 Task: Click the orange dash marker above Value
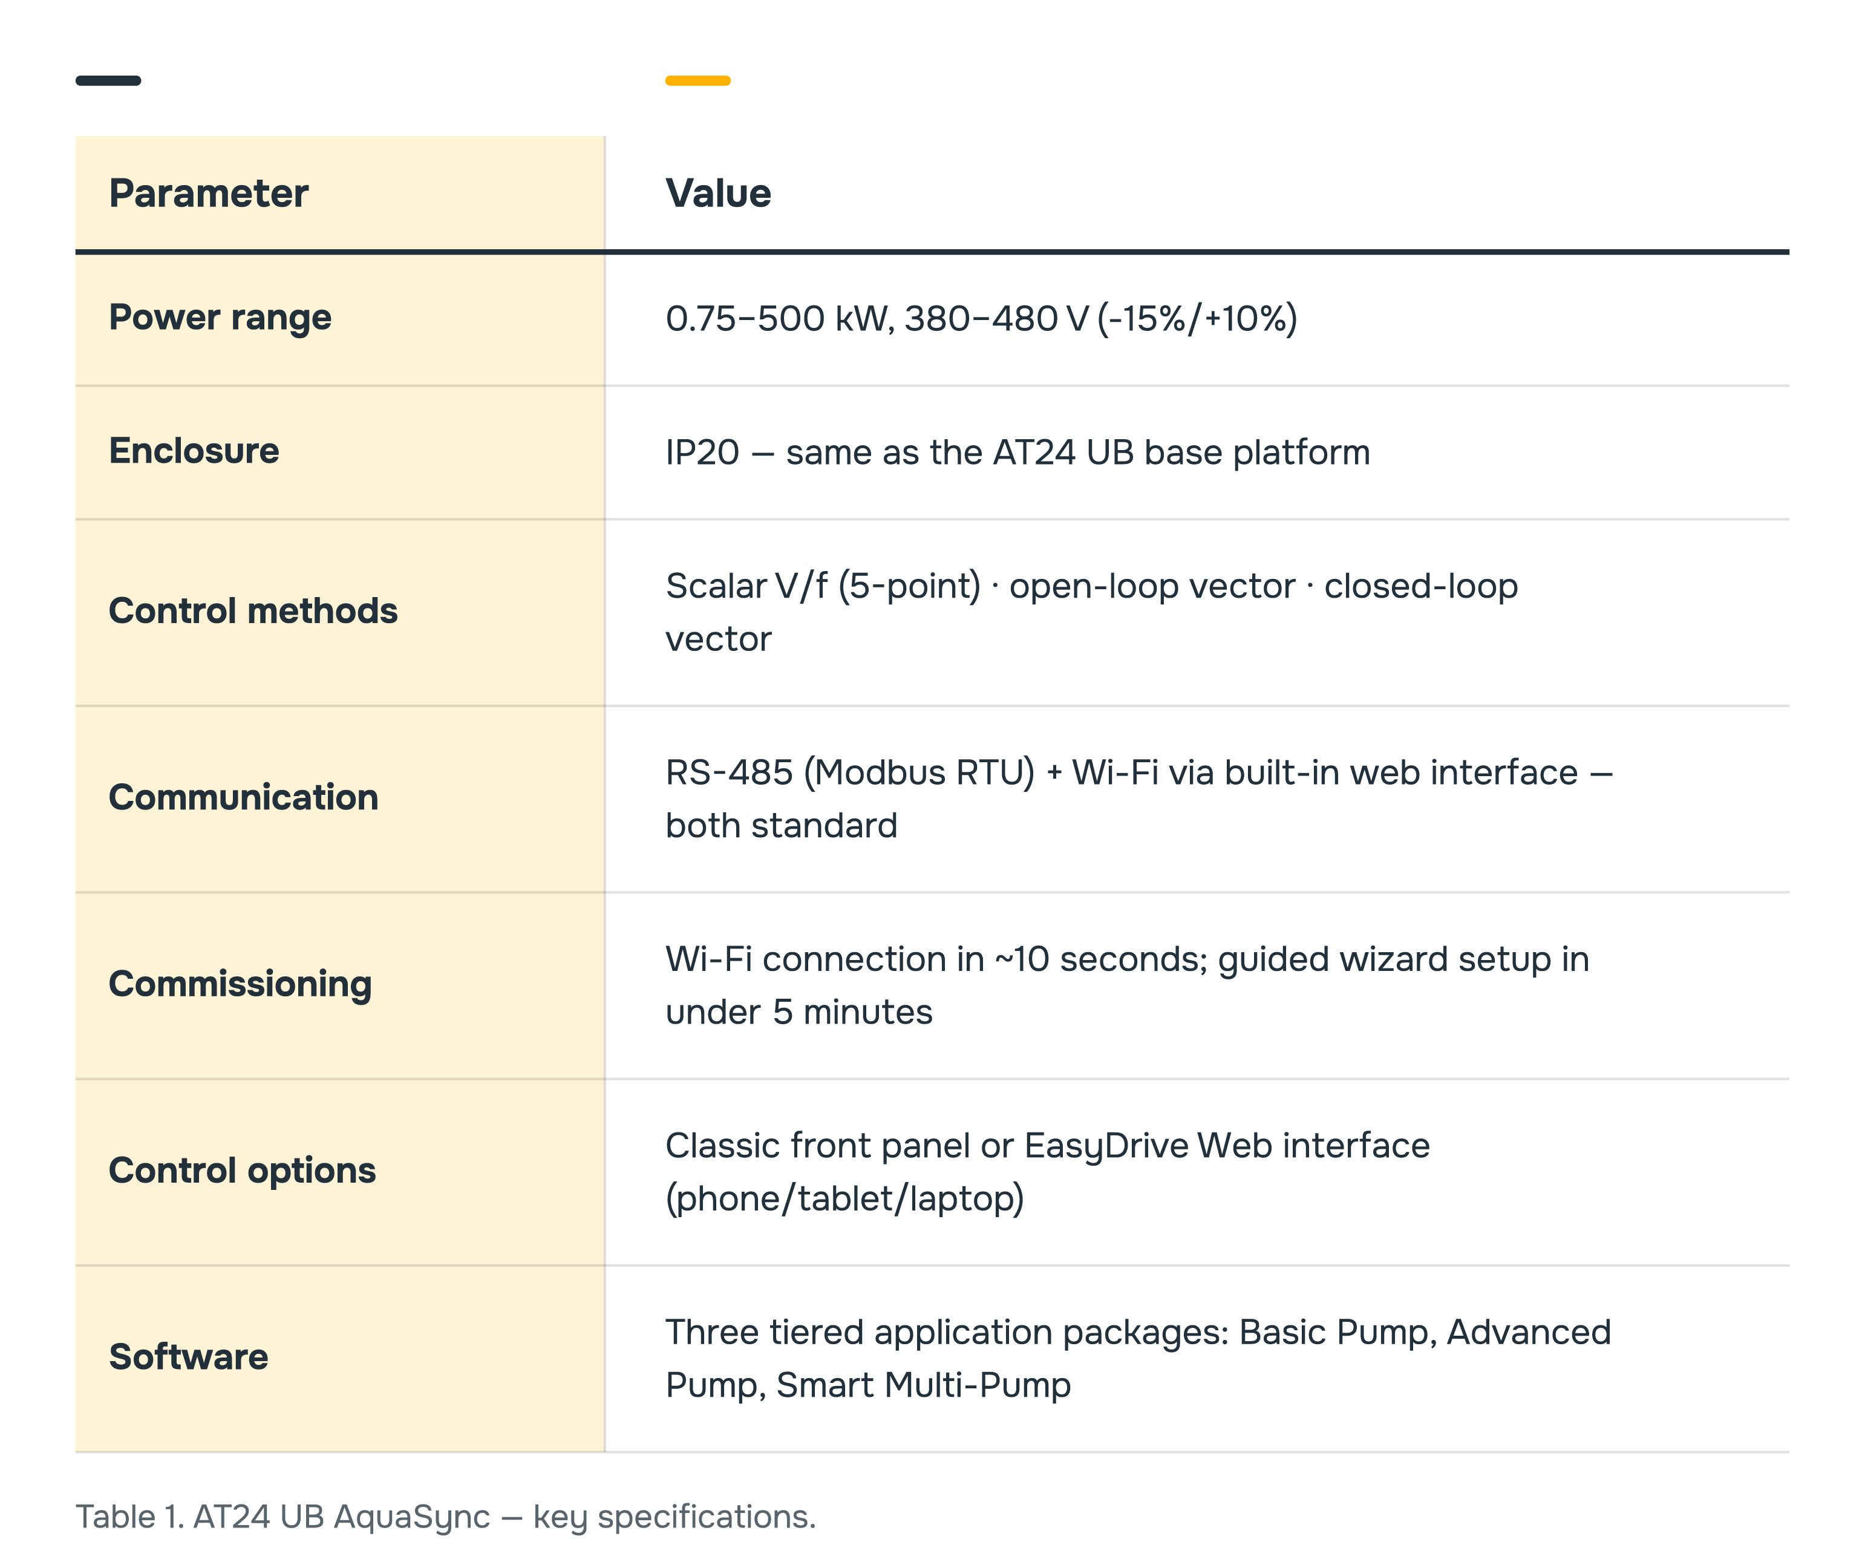coord(698,81)
